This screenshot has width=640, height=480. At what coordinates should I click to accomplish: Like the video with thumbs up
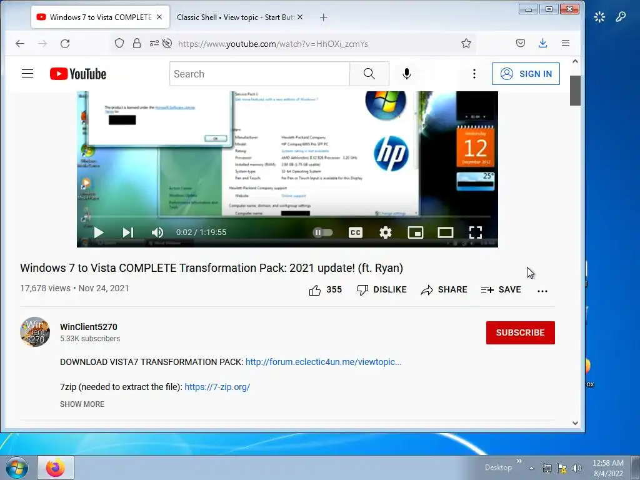(x=325, y=290)
